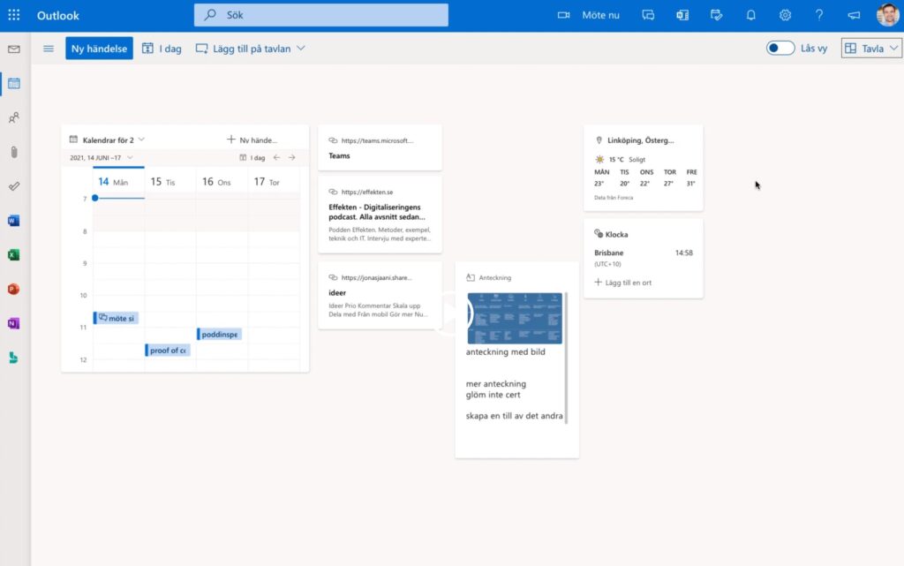This screenshot has height=566, width=904.
Task: Open the app launcher waffle icon
Action: (14, 15)
